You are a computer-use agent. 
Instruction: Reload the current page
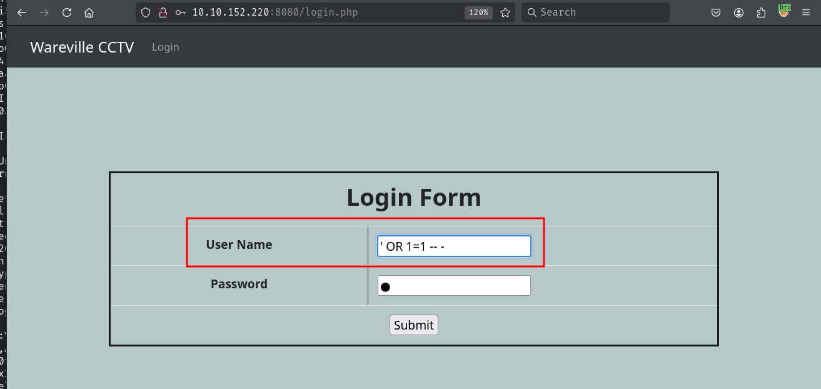pos(67,13)
